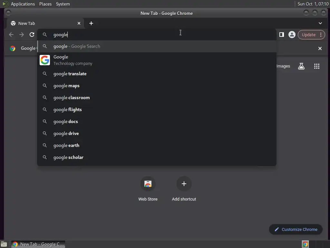This screenshot has width=330, height=248.
Task: Select 'google earth' suggestion
Action: pyautogui.click(x=157, y=145)
